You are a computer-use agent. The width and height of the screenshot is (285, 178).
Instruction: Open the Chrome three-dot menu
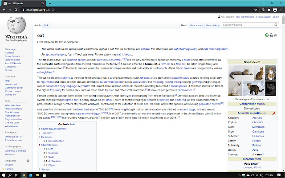pos(281,10)
